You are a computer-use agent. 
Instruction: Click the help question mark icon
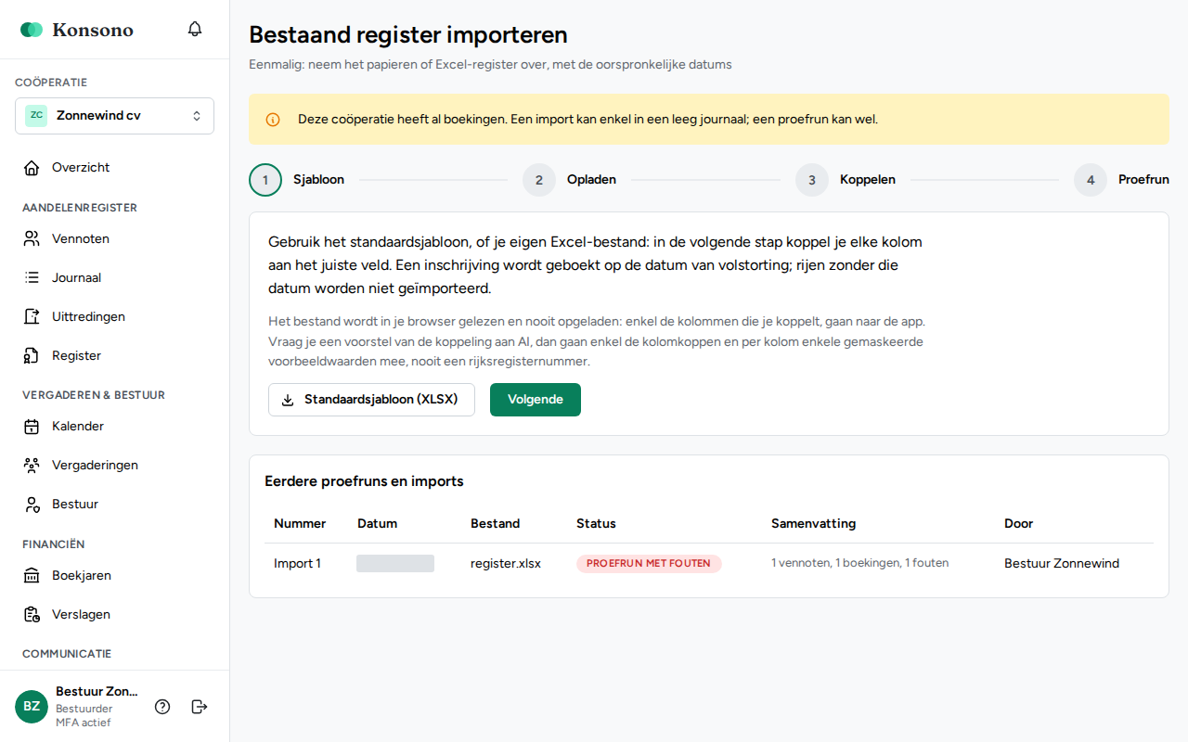pos(162,707)
